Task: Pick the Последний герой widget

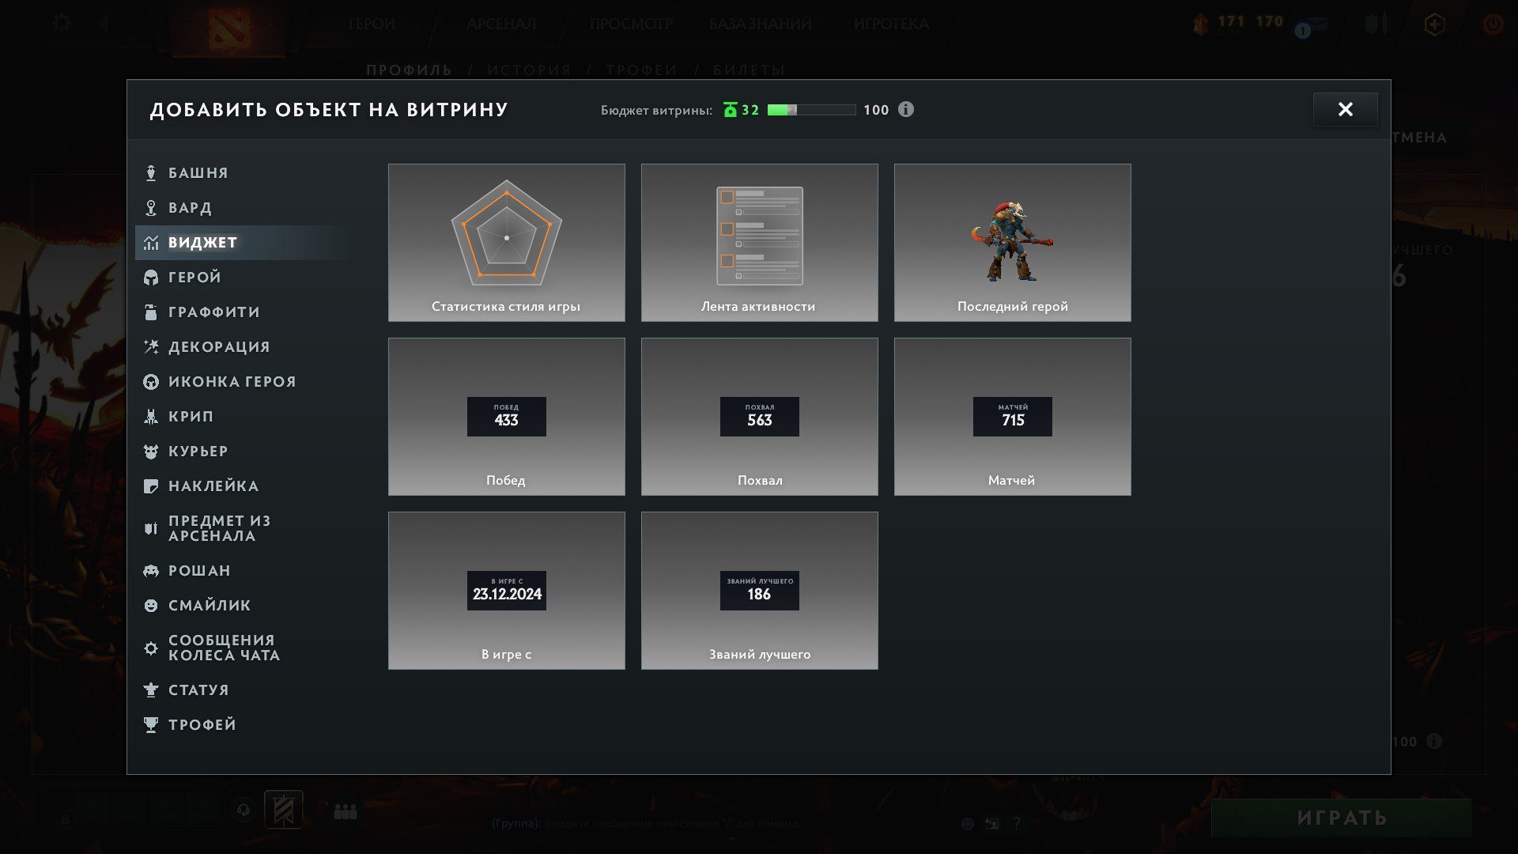Action: click(1012, 243)
